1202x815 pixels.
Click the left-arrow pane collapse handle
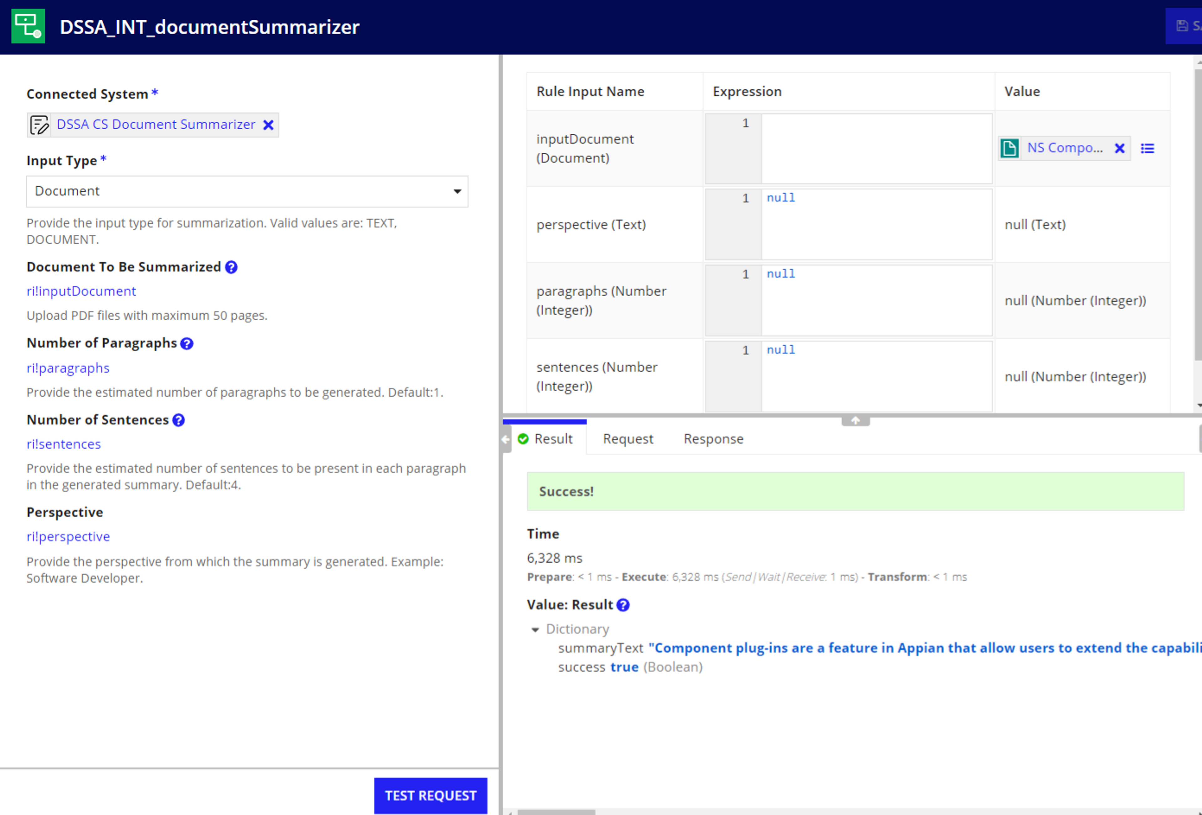tap(506, 439)
